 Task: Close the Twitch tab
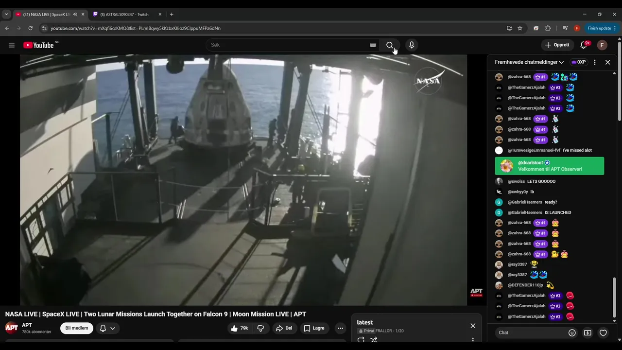[161, 15]
